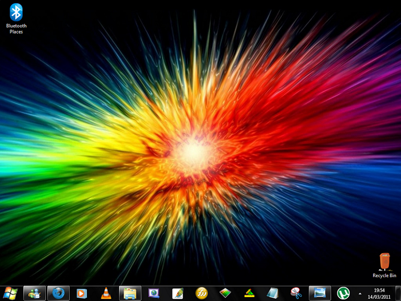Launch the color grid palette app icon
Screen dimensions: 401x301
click(x=225, y=293)
